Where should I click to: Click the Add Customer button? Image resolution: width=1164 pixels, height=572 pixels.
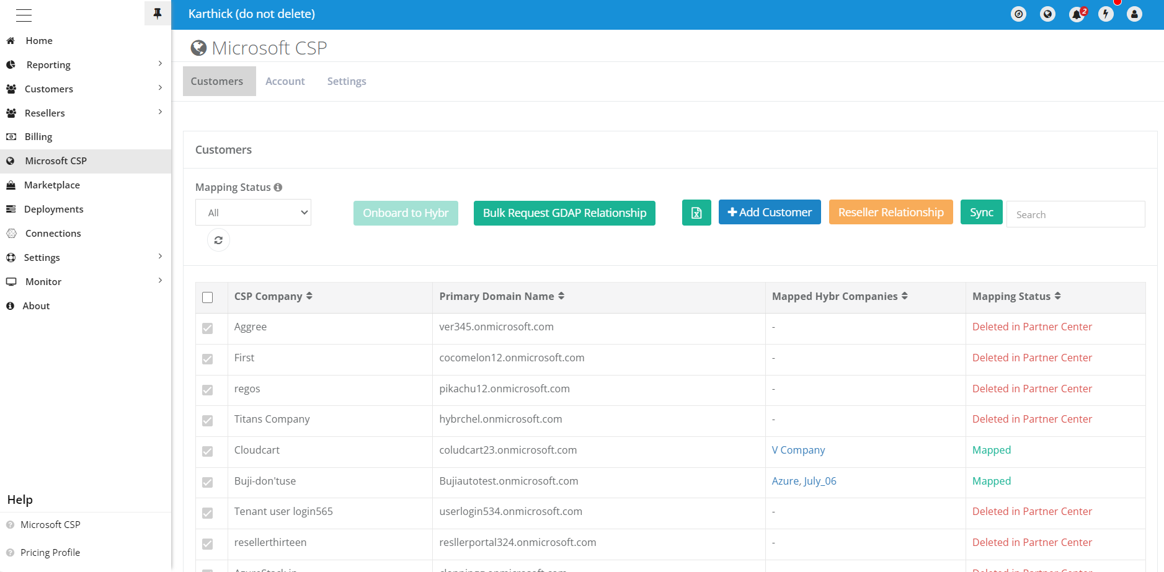point(769,212)
